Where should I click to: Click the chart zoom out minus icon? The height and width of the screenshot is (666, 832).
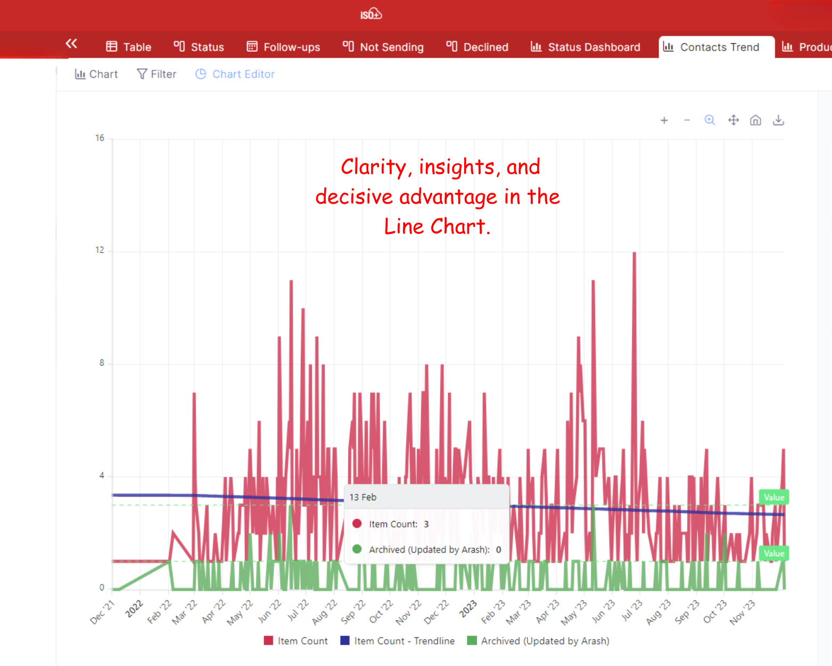[687, 120]
